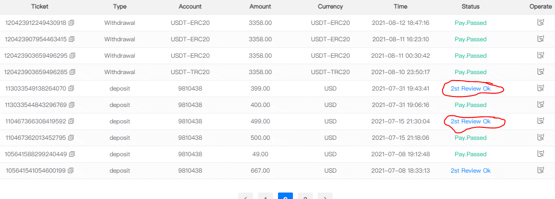Image resolution: width=555 pixels, height=199 pixels.
Task: Copy ticket number 110467362013452795
Action: (72, 138)
